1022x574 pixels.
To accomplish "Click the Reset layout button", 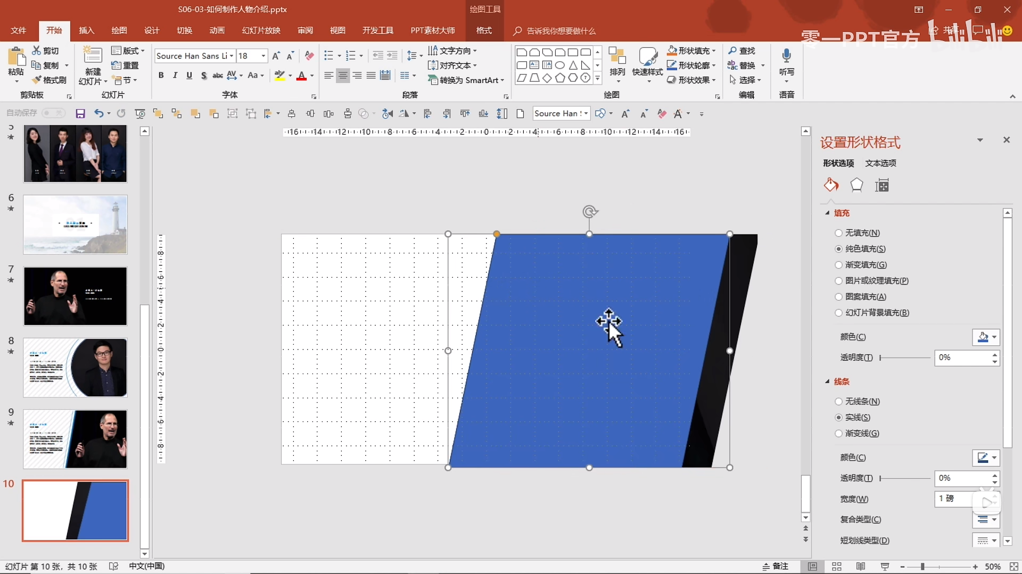I will click(125, 65).
